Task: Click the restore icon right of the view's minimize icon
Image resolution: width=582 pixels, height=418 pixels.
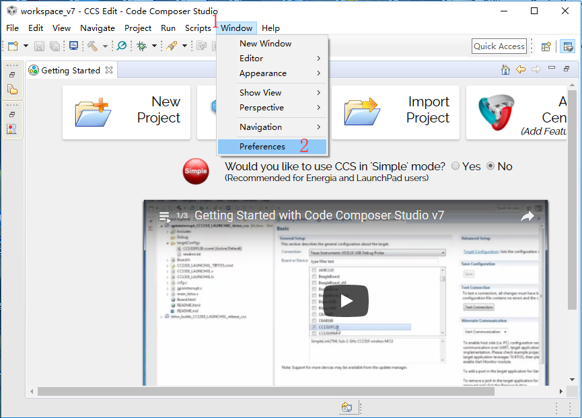Action: [x=567, y=69]
